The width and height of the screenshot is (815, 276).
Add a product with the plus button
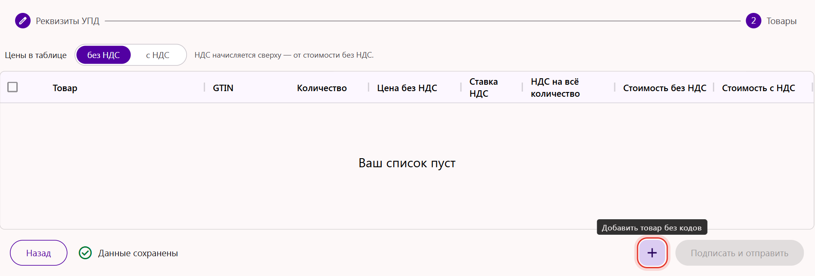pos(652,253)
